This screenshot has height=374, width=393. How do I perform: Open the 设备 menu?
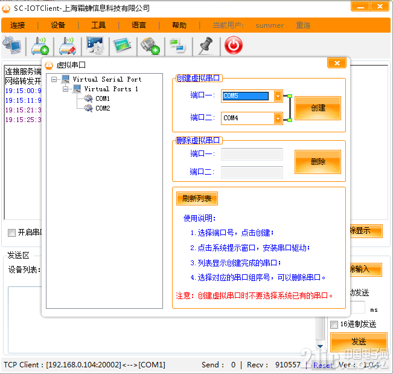click(x=58, y=25)
